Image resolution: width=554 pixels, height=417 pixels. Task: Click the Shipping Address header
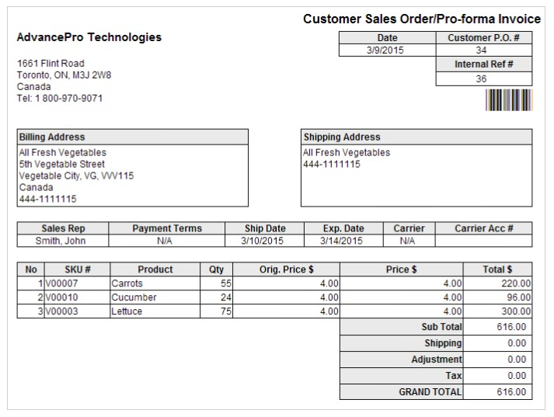pos(342,137)
